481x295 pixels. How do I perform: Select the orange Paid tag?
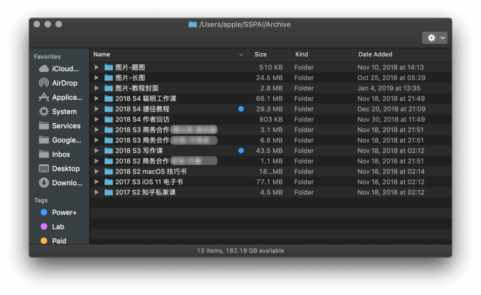[x=44, y=241]
